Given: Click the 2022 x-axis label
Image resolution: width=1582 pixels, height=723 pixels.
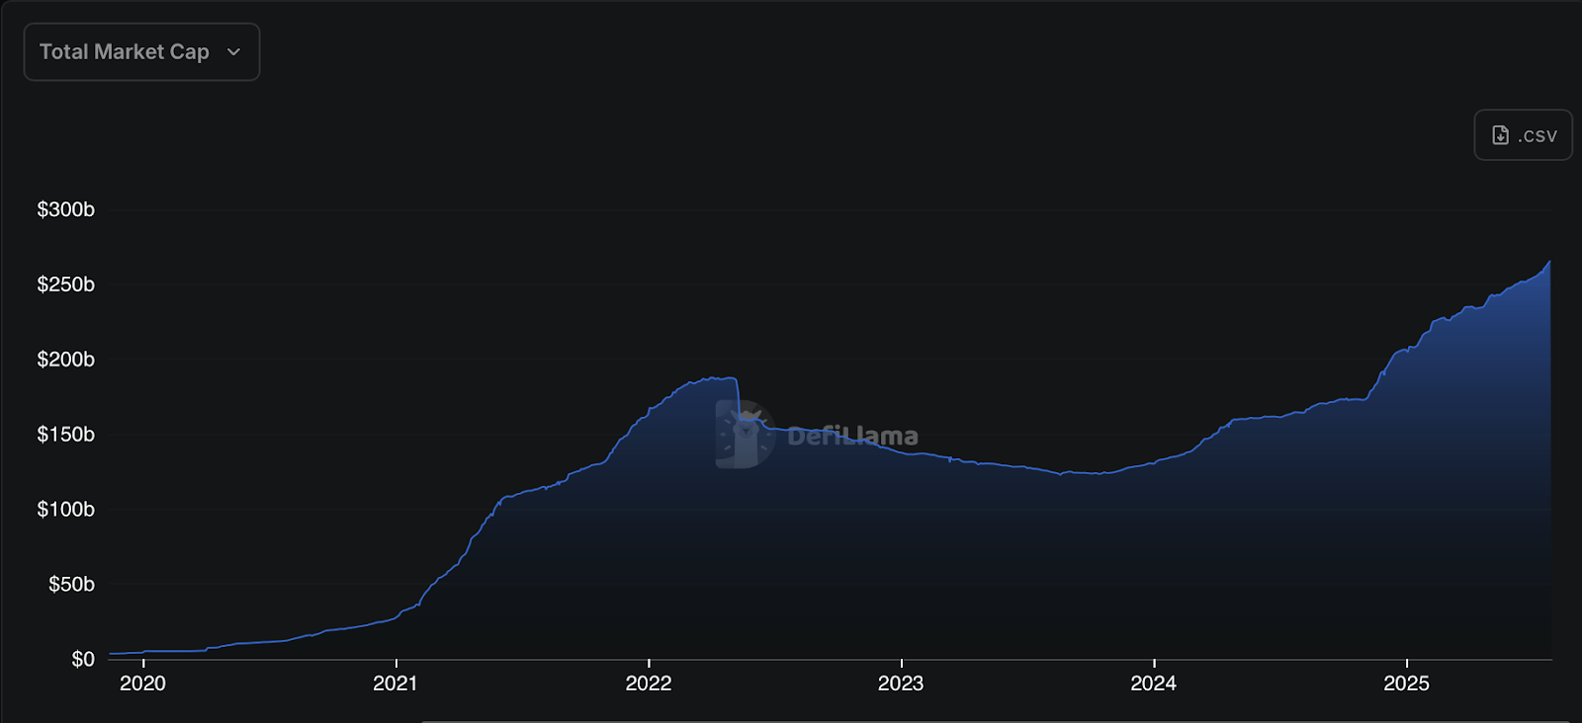Looking at the screenshot, I should coord(649,683).
